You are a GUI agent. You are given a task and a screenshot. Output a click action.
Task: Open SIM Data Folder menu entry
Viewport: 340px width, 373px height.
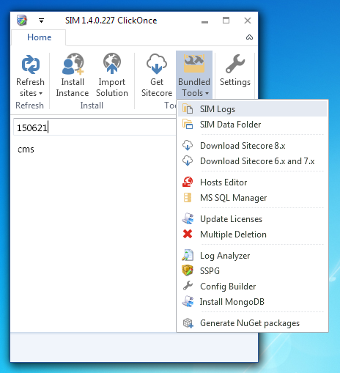253,125
